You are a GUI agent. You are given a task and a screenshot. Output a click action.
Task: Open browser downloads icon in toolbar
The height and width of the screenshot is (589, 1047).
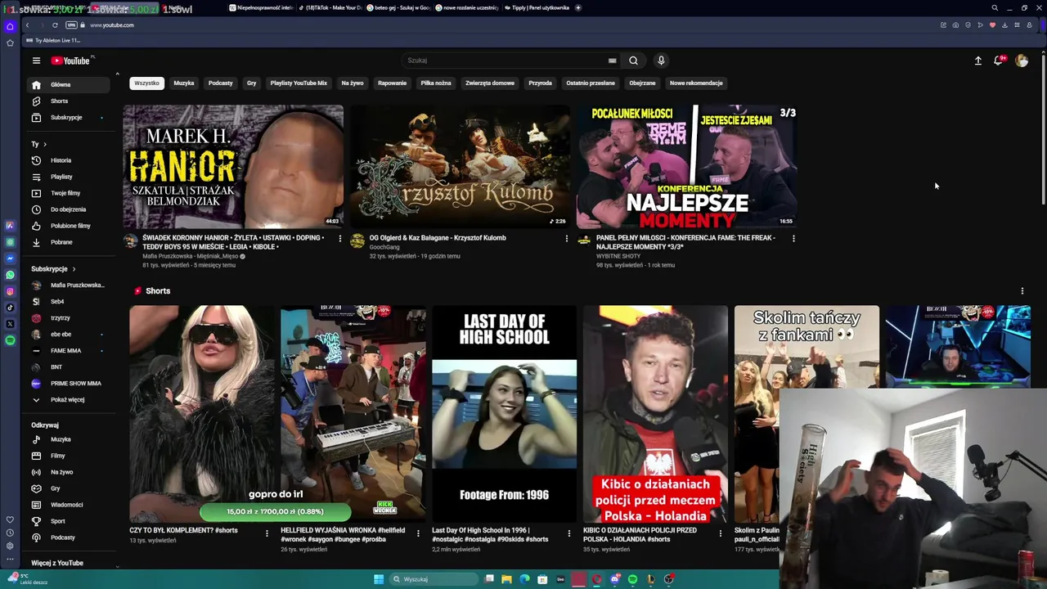click(1004, 25)
